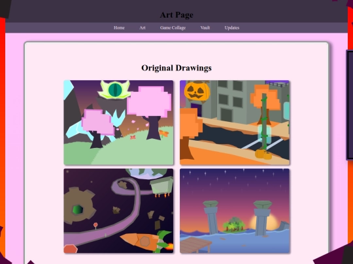Open the Home navigation link
Screen dimensions: 353x264
(x=119, y=27)
